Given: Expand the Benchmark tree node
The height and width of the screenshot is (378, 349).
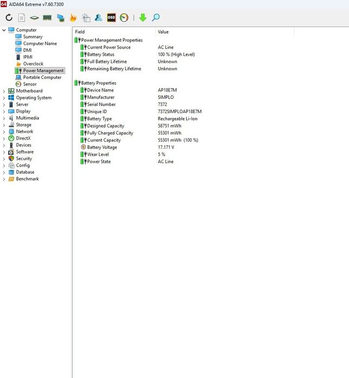Looking at the screenshot, I should [4, 179].
